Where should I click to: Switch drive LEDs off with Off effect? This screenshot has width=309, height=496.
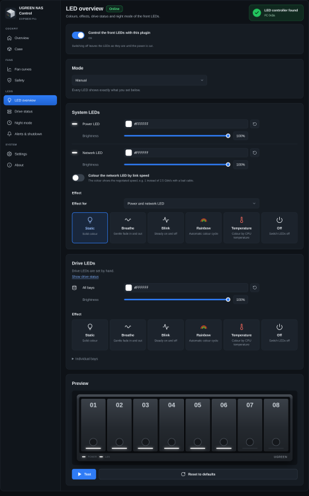tap(279, 335)
